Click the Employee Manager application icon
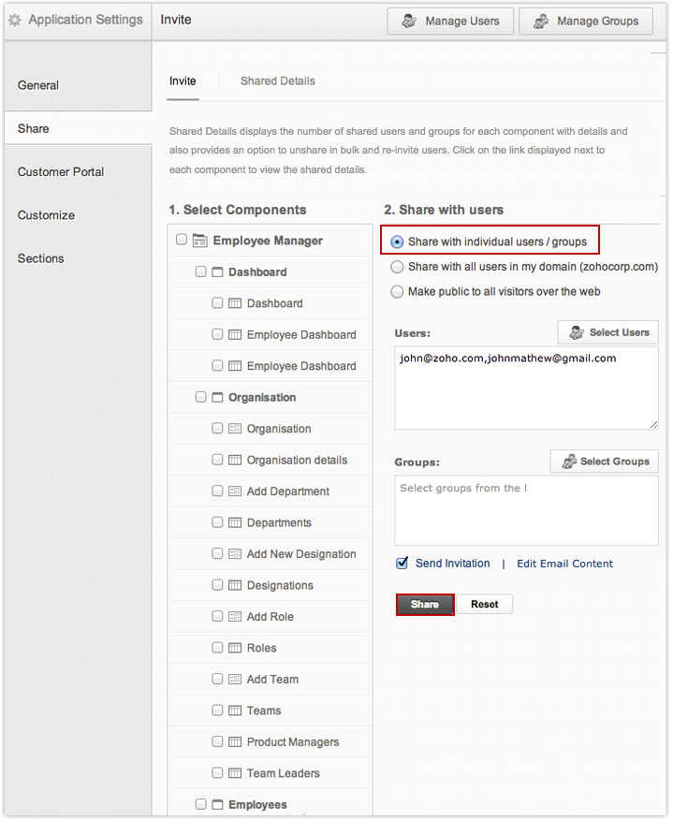The image size is (673, 821). coord(199,241)
